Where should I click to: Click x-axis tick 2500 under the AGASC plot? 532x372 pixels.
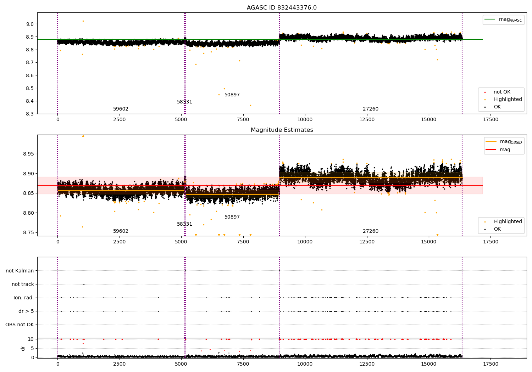[x=120, y=120]
